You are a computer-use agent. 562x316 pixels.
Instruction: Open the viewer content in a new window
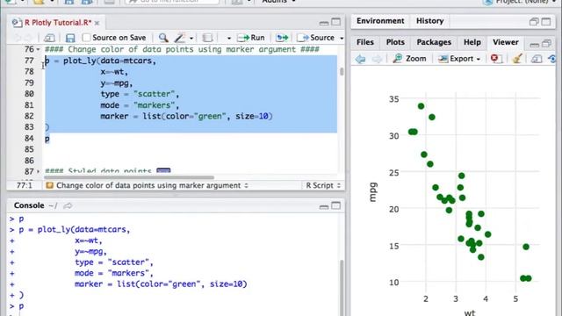coord(537,59)
